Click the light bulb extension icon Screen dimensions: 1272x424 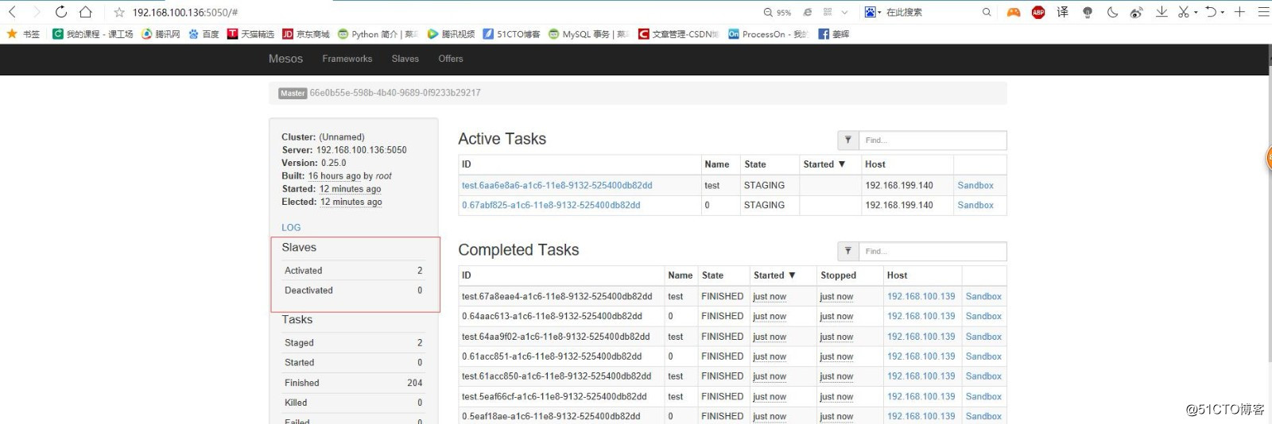point(1088,12)
